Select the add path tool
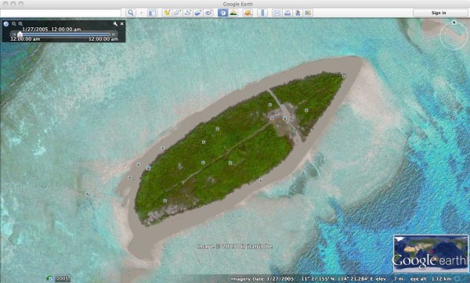 pos(188,13)
